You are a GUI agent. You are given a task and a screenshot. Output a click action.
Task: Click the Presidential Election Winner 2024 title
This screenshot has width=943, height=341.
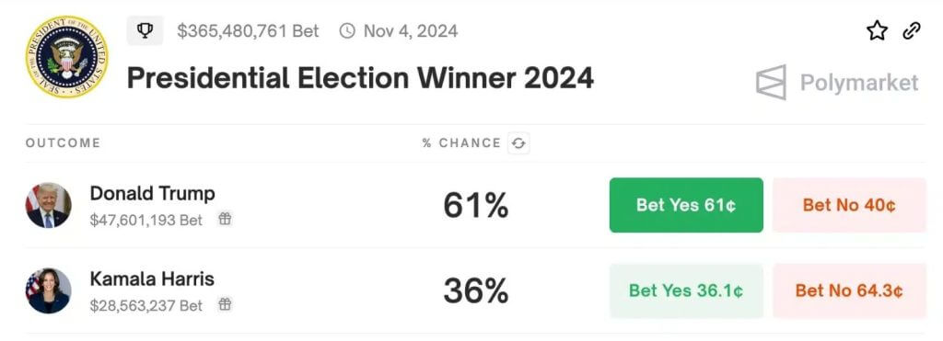(x=360, y=78)
